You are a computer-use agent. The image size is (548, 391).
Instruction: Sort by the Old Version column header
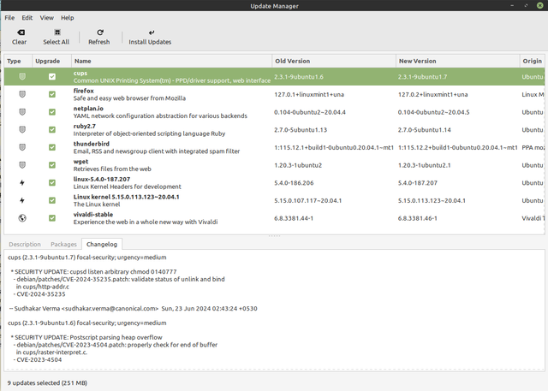coord(334,61)
